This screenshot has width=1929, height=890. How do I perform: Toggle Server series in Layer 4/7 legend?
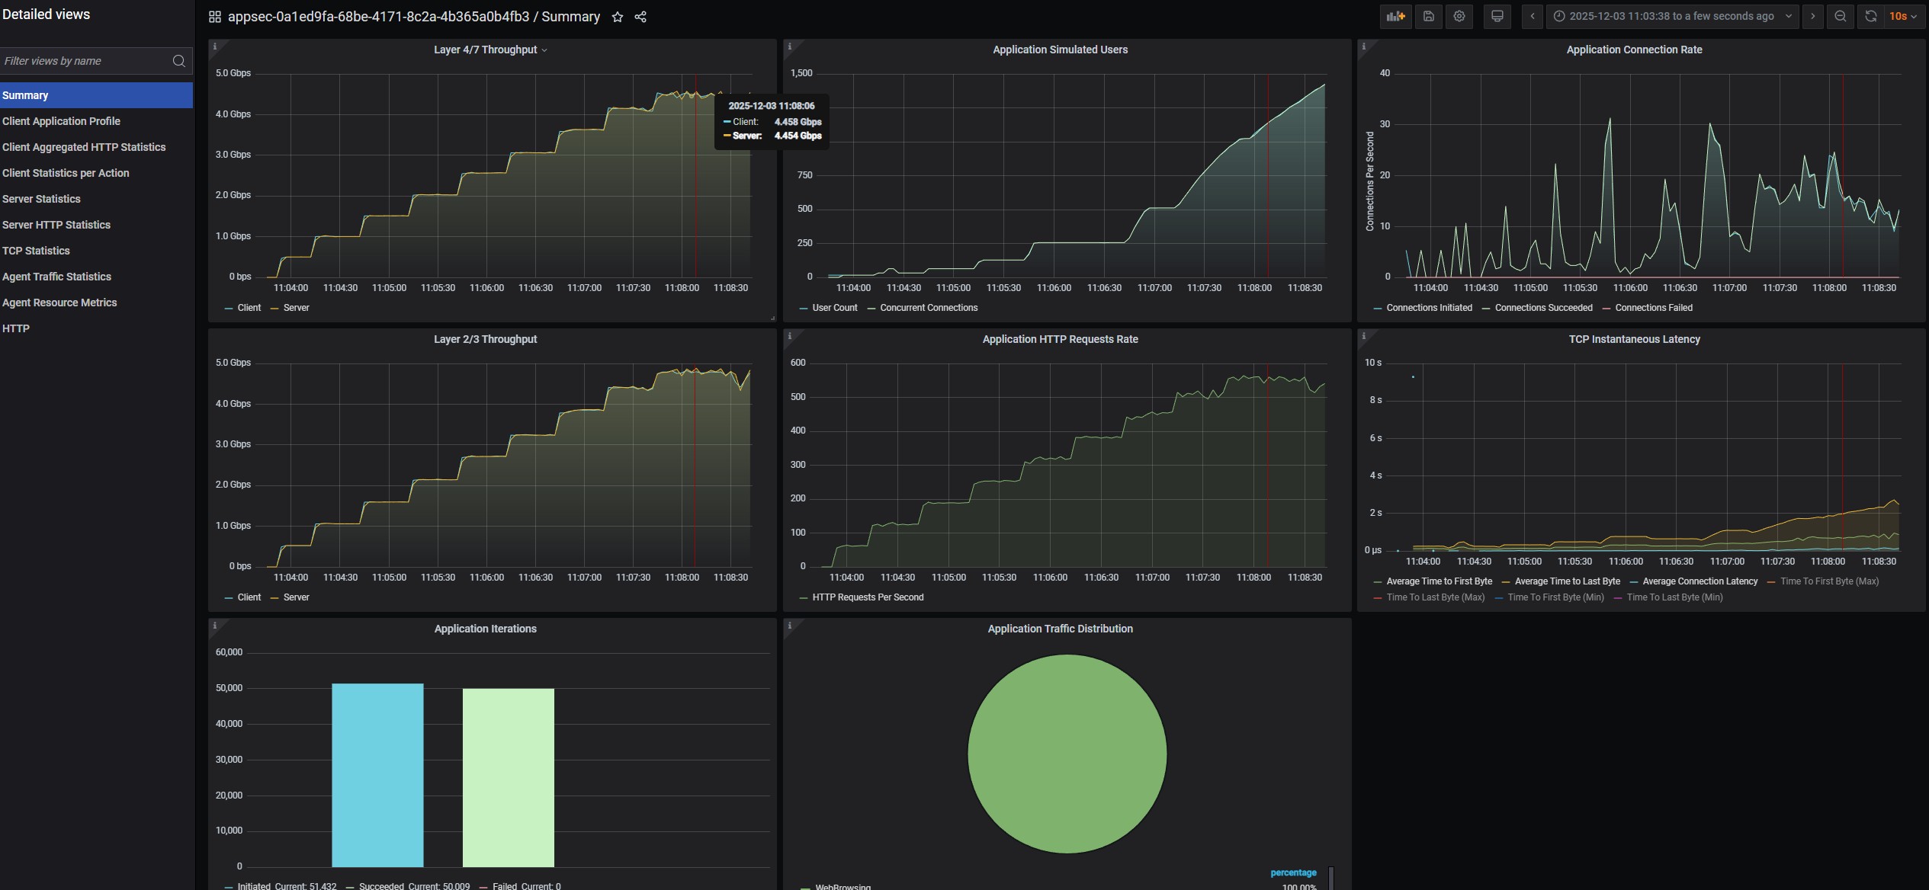coord(296,308)
